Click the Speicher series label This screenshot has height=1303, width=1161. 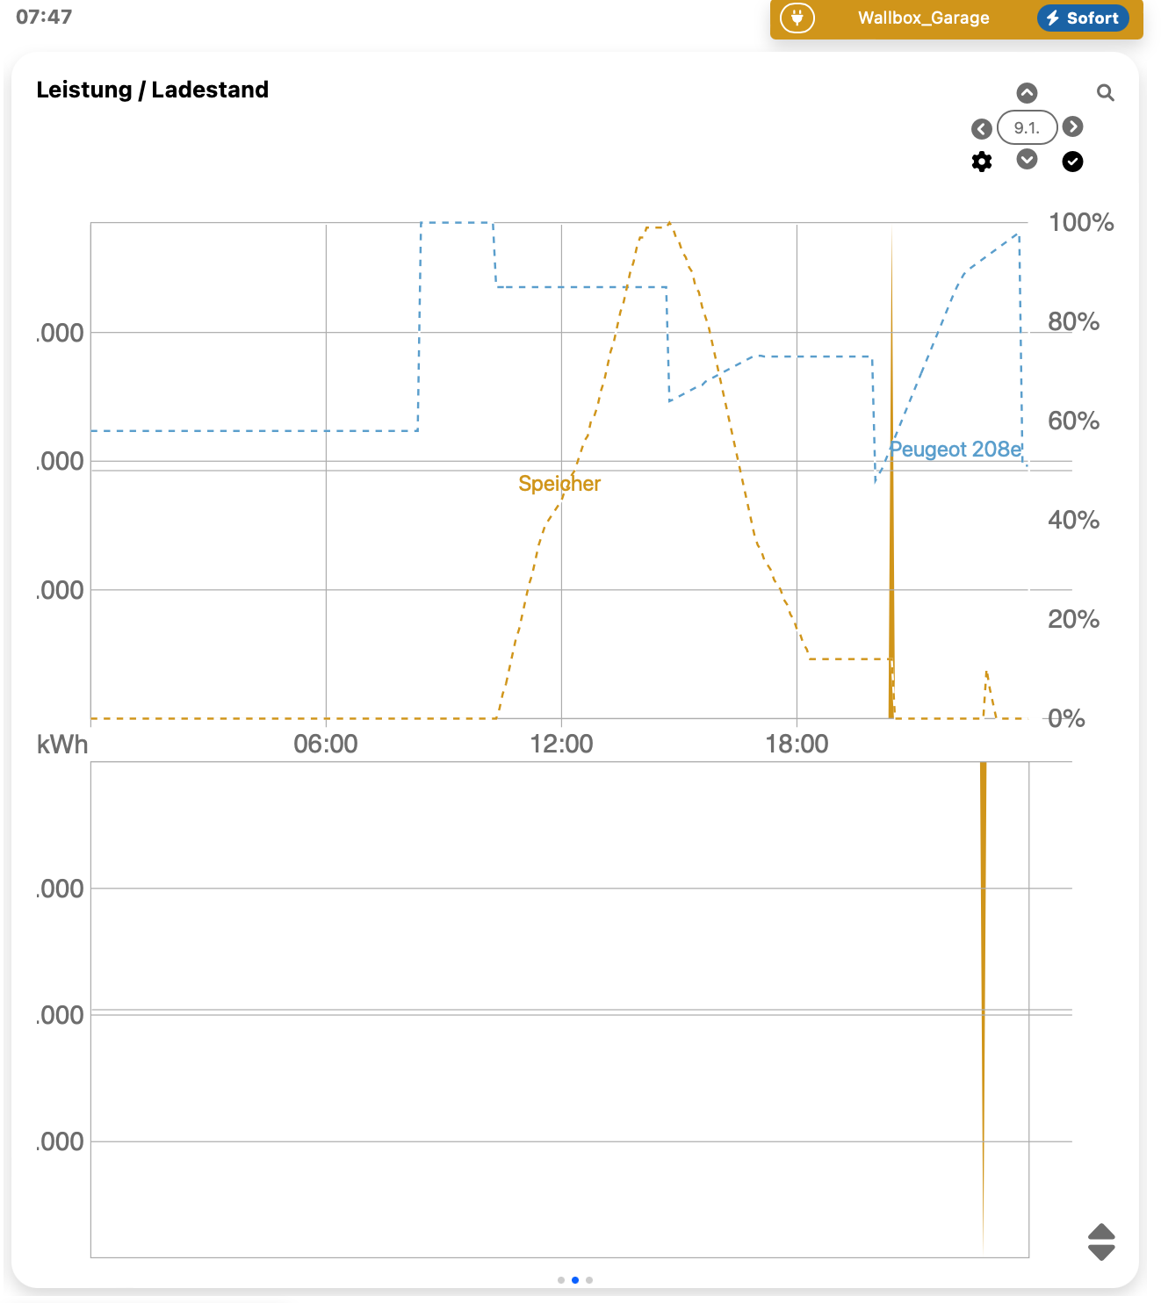559,484
